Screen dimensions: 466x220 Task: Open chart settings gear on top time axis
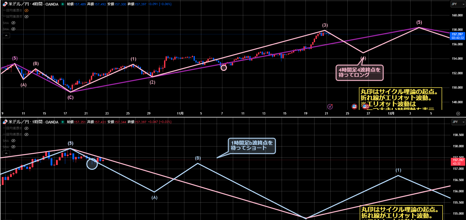(458, 113)
